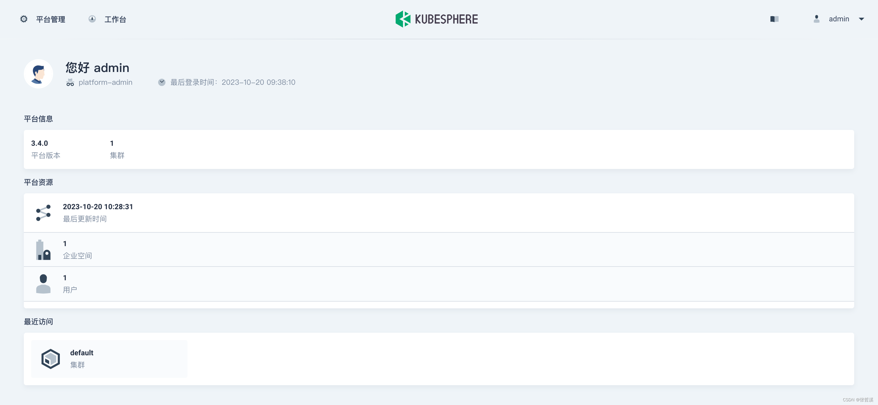Toggle the theme switcher in the top bar

[x=775, y=19]
